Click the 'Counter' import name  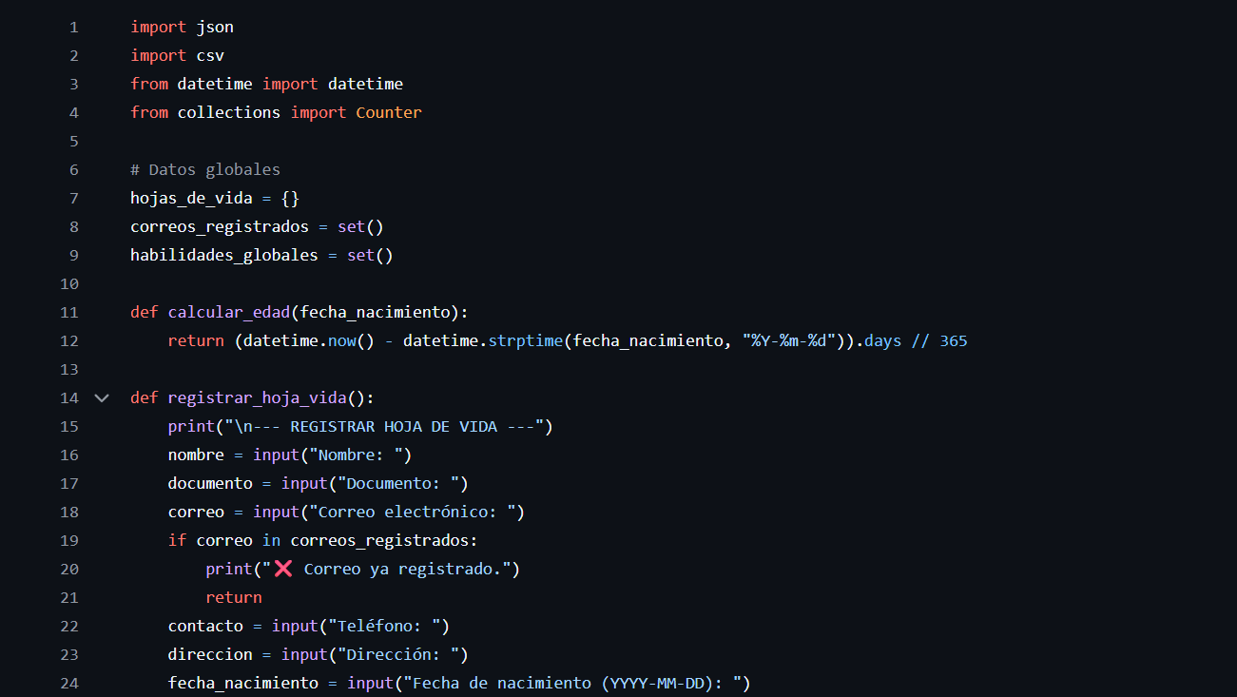click(388, 112)
